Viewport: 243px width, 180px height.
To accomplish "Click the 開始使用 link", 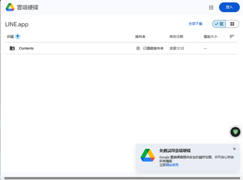I will pos(172,165).
